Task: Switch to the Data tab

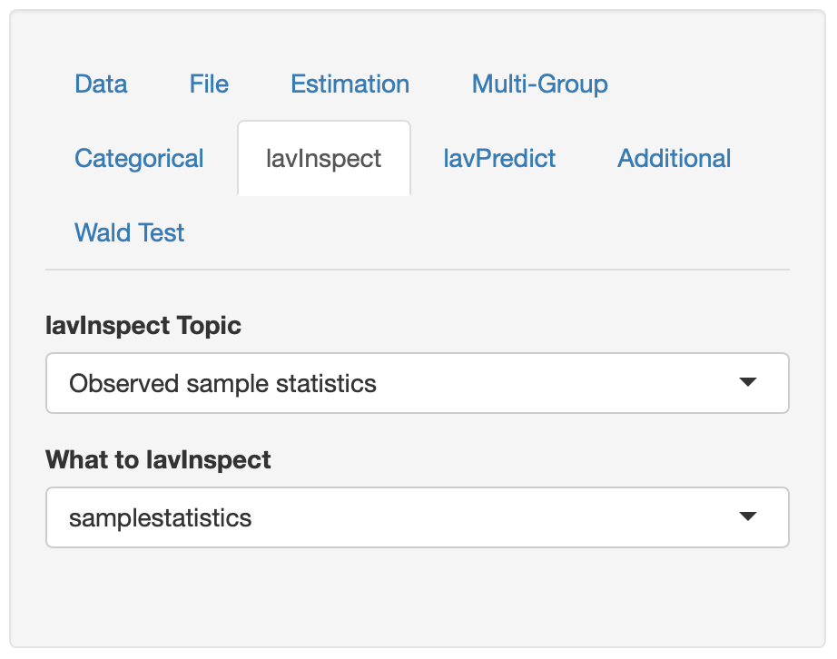Action: (x=101, y=84)
